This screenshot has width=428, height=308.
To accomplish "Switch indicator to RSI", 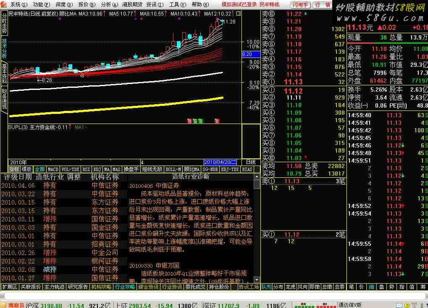I will click(x=86, y=169).
